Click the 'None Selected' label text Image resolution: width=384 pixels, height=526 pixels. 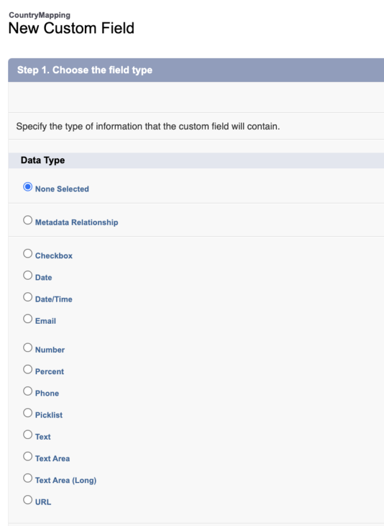click(x=62, y=189)
